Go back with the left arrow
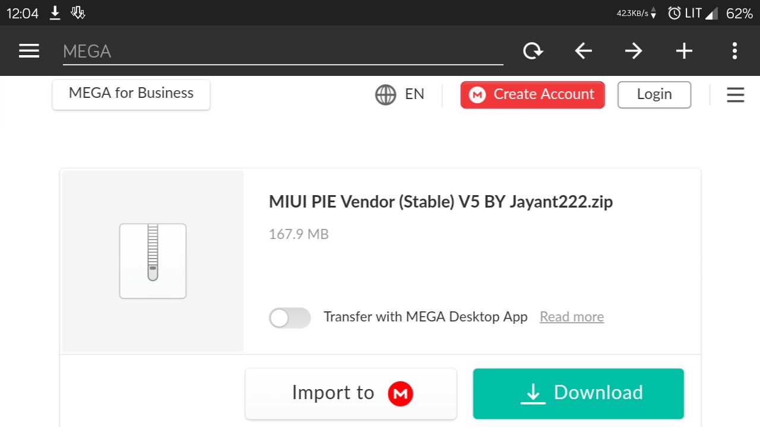Viewport: 760px width, 427px height. (x=583, y=51)
